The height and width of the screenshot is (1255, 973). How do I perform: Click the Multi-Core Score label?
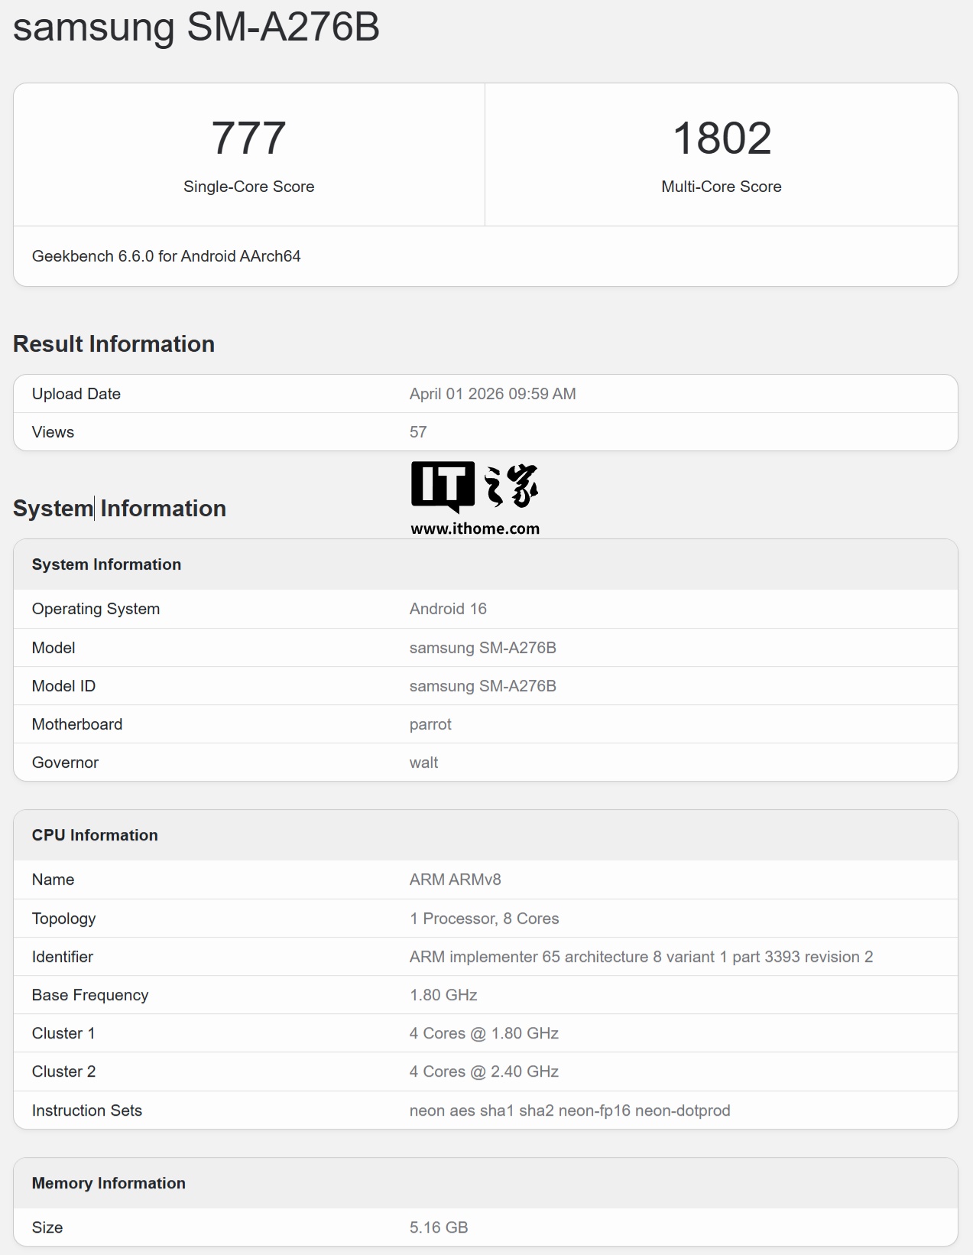pyautogui.click(x=721, y=187)
